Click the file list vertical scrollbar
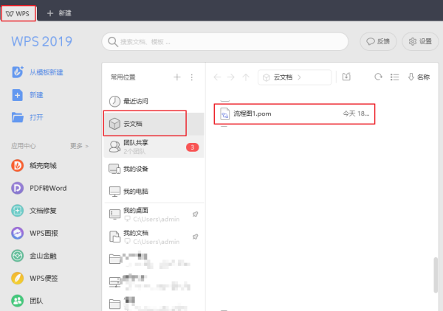443x311 pixels. click(436, 275)
